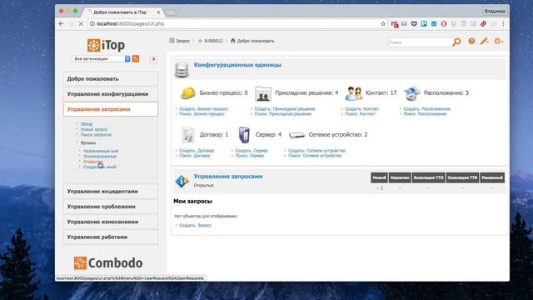Viewport: 533px width, 300px height.
Task: Open the Конфигурационные единицы heading link
Action: pos(237,65)
